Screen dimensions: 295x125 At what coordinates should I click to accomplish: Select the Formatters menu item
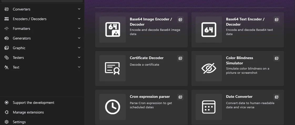[42, 29]
